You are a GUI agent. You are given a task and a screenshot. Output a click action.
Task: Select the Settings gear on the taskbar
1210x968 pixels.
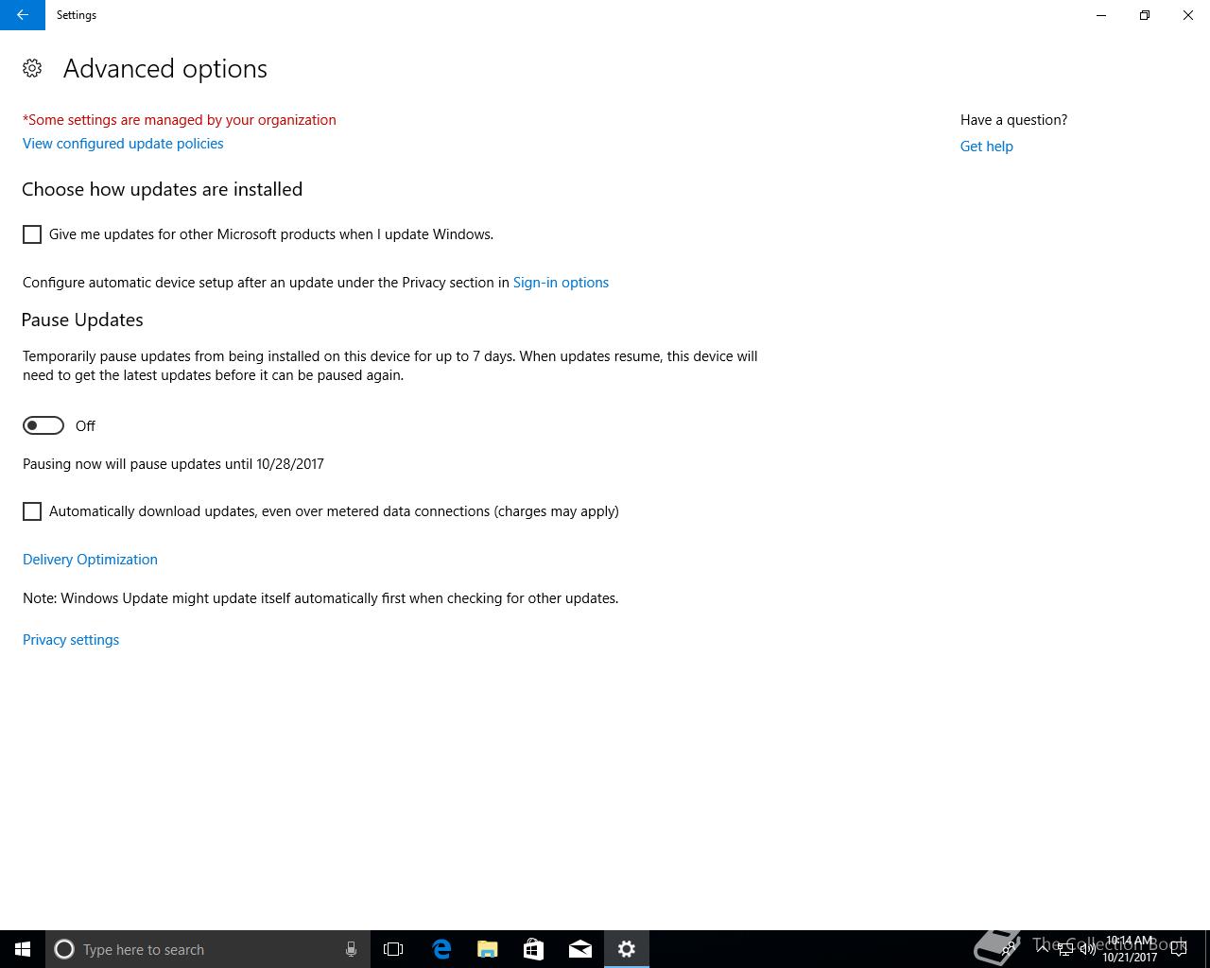click(627, 949)
